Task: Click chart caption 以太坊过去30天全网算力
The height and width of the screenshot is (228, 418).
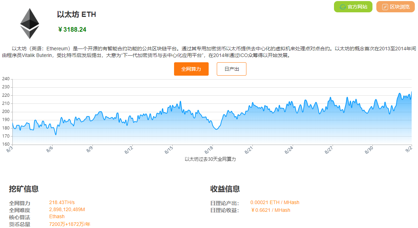Action: click(210, 159)
